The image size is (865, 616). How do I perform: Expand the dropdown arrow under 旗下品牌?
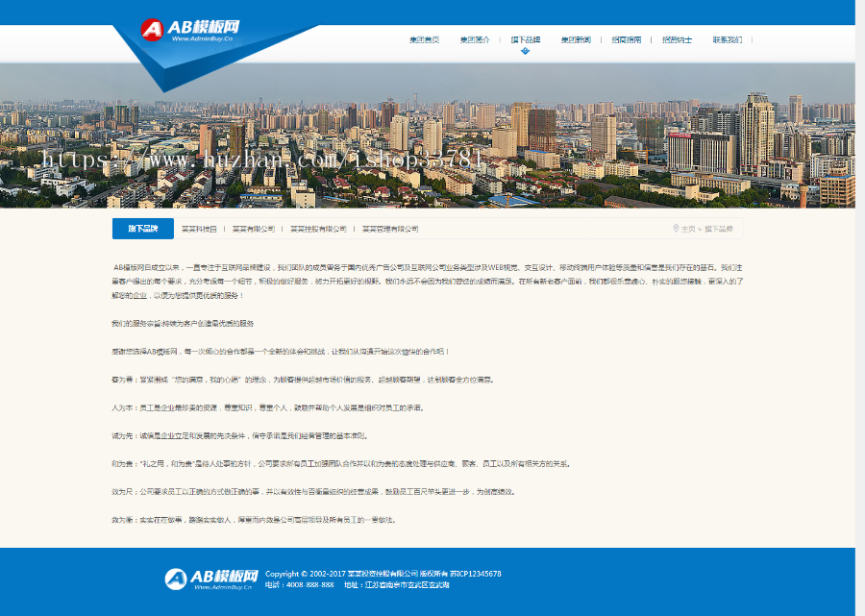click(x=526, y=51)
